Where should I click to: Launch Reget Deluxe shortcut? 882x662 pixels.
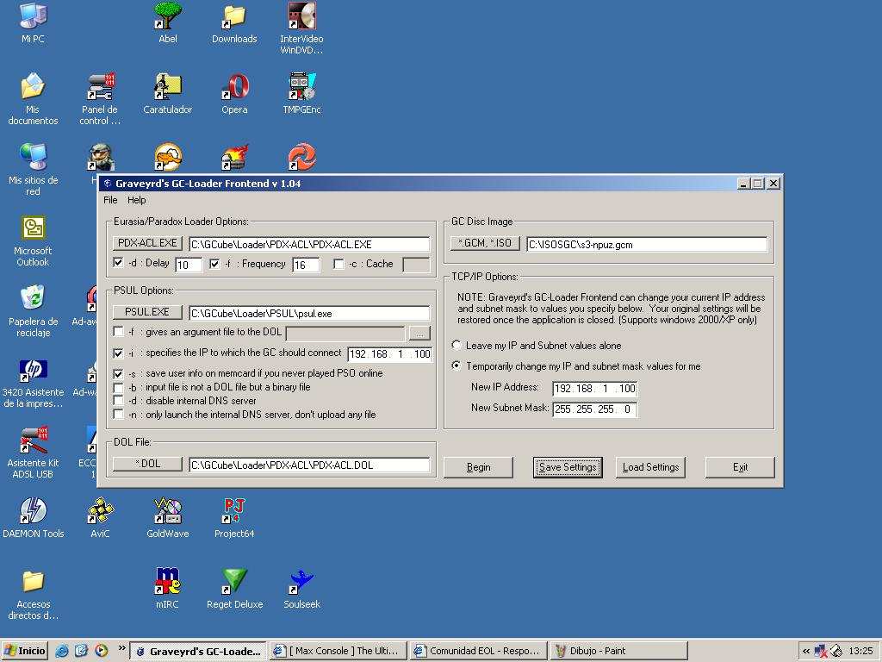coord(234,588)
